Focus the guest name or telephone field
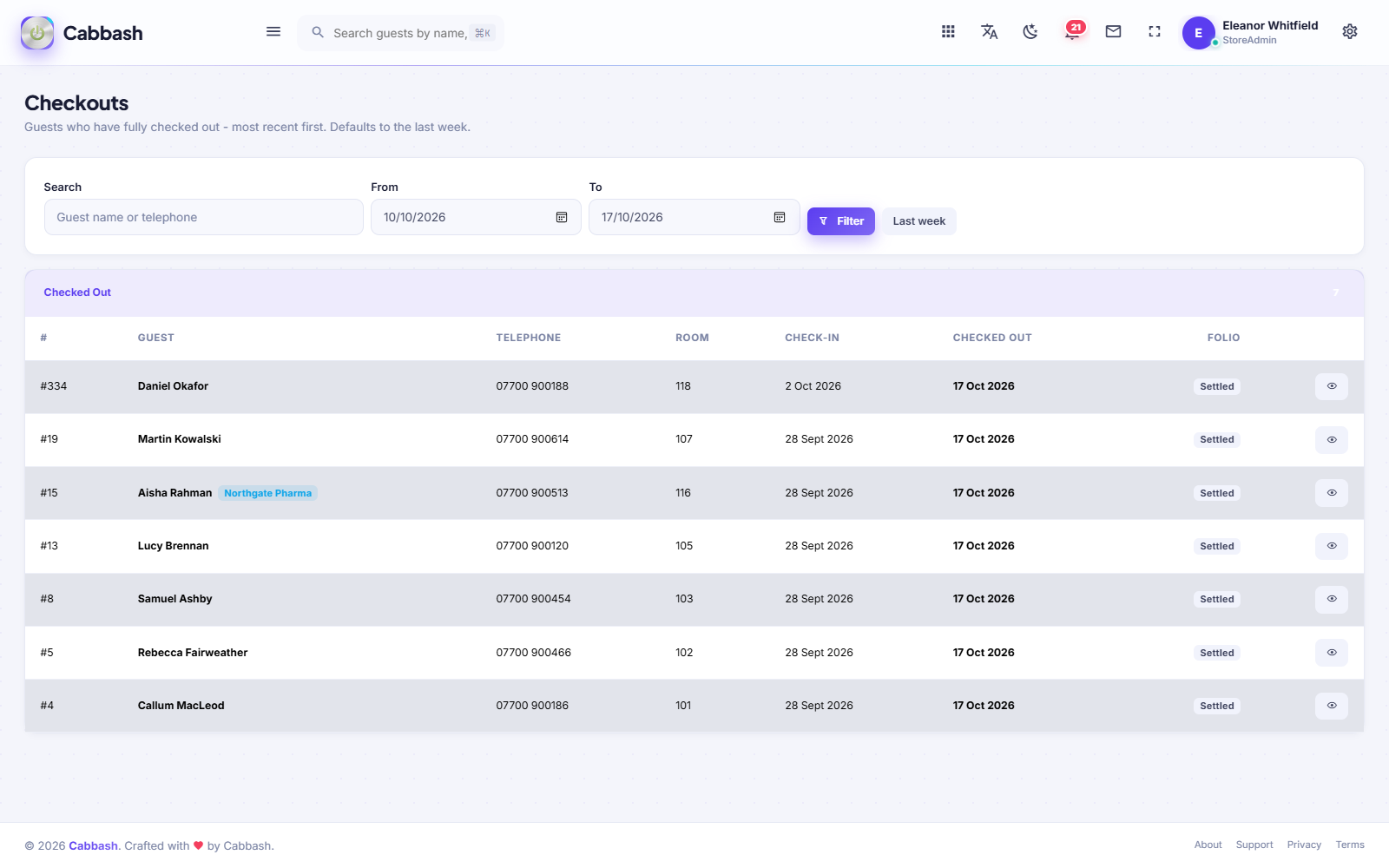 (x=204, y=217)
